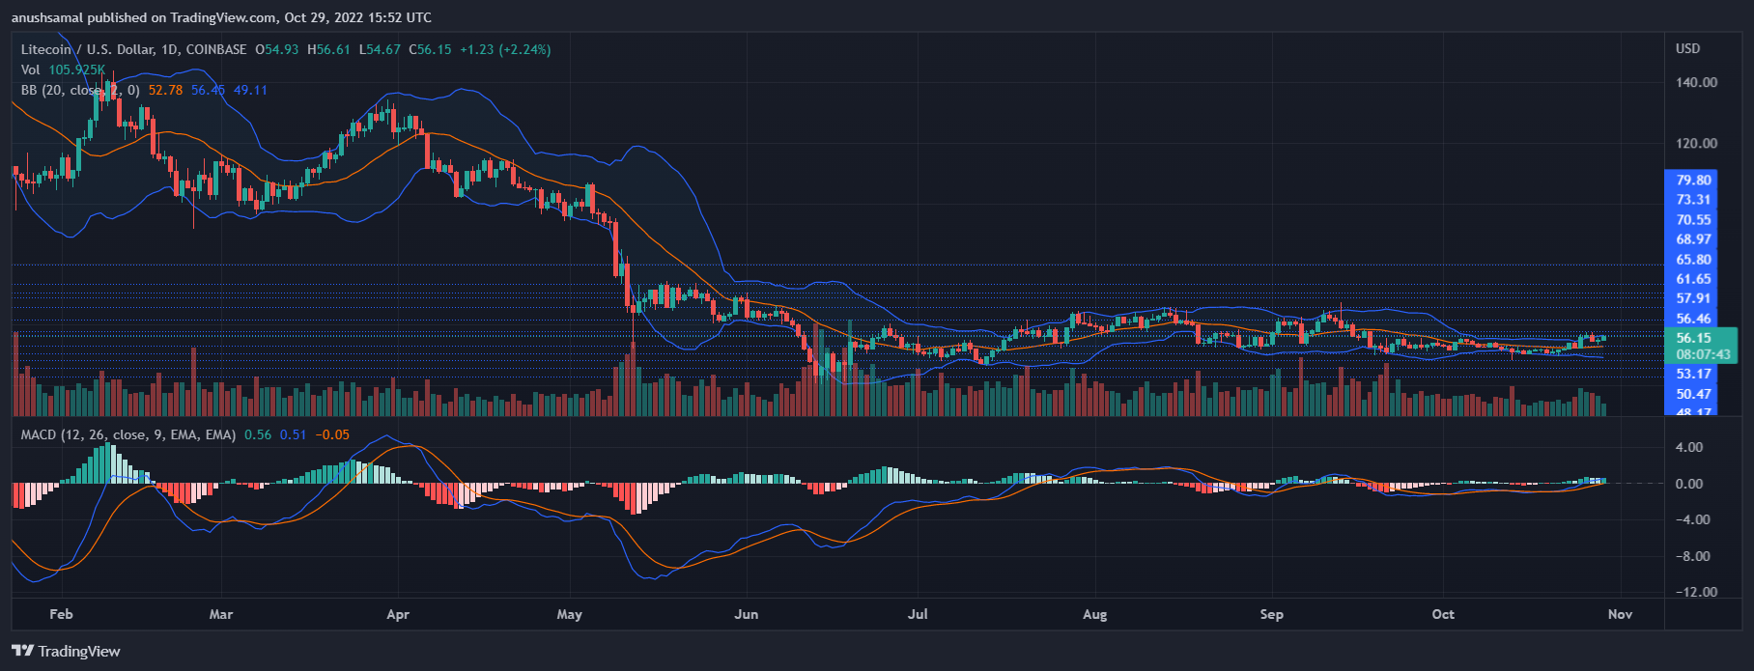Image resolution: width=1754 pixels, height=671 pixels.
Task: Open the MACD (12, 26, close, 9) indicator legend
Action: 127,434
